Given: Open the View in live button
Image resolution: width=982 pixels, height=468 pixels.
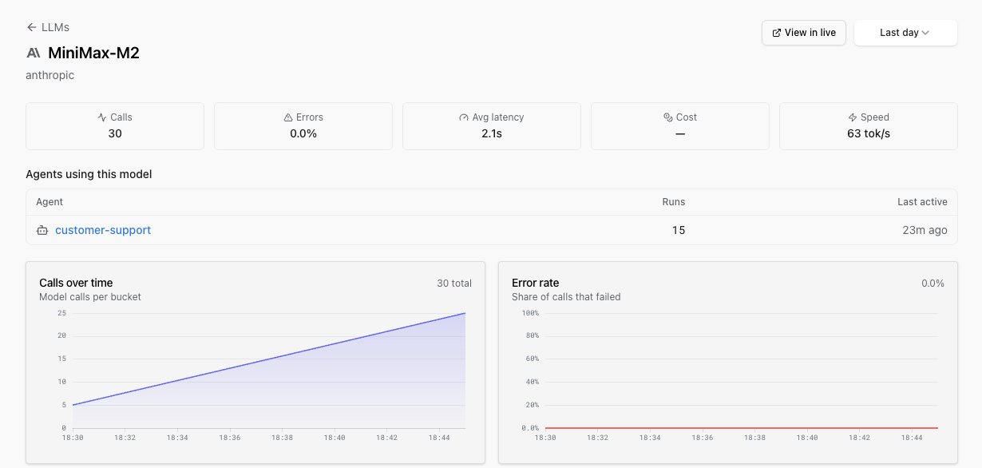Looking at the screenshot, I should pos(803,33).
